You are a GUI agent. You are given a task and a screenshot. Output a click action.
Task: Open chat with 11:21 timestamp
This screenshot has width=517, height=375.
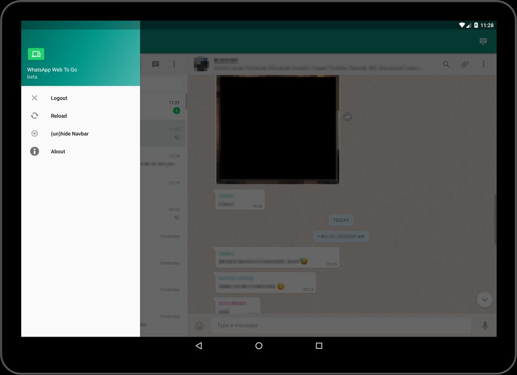click(x=163, y=107)
